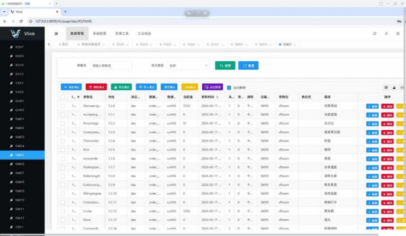Image resolution: width=406 pixels, height=236 pixels.
Task: Open the browser tab search chevron
Action: 4,12
